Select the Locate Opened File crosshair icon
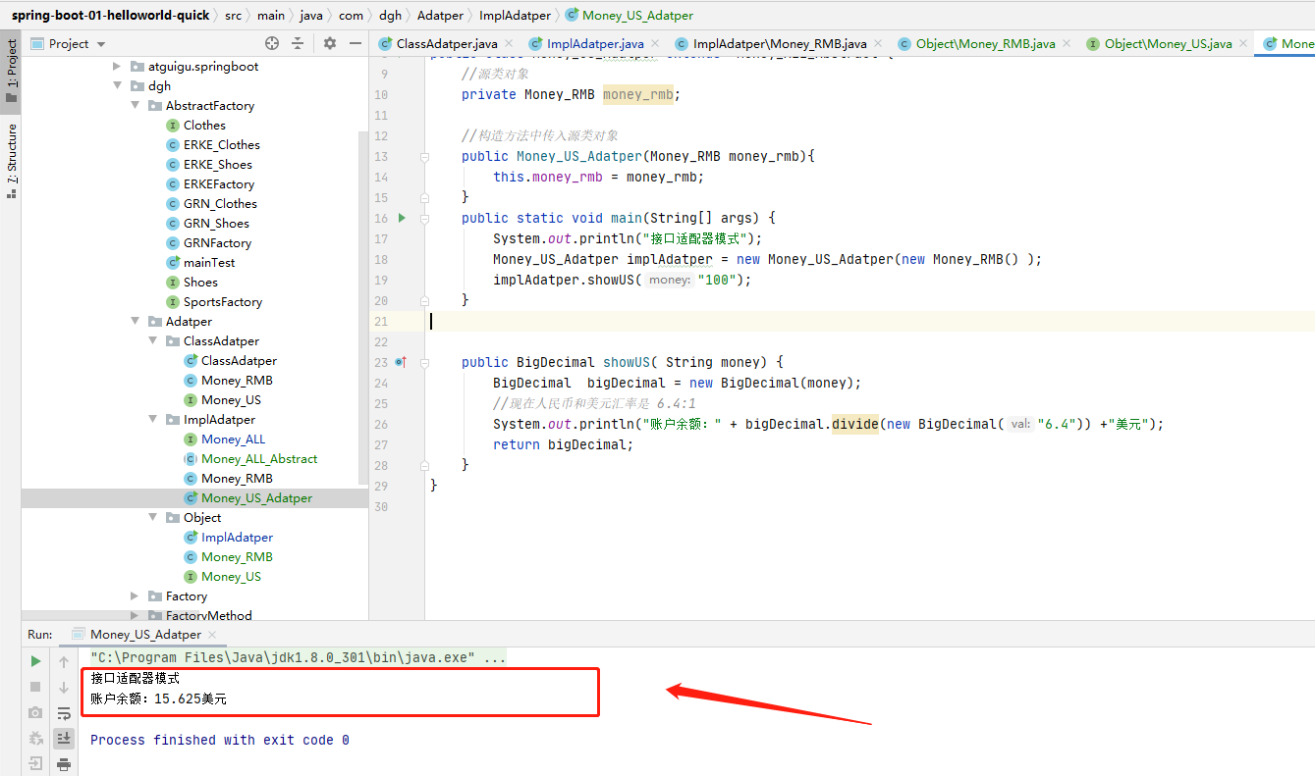 click(x=273, y=43)
